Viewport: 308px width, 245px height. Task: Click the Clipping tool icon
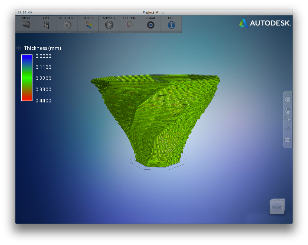pos(130,25)
